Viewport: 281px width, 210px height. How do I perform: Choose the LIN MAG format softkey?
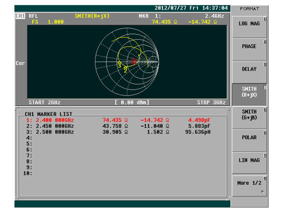click(249, 163)
